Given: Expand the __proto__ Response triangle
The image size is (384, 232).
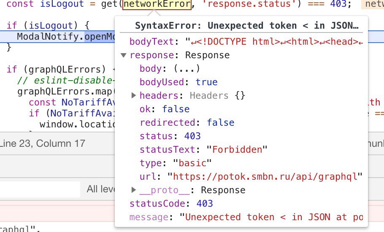Looking at the screenshot, I should tap(134, 190).
